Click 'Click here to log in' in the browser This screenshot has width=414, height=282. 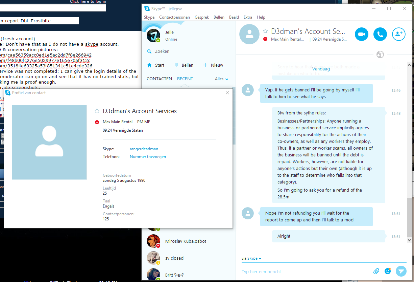88,2
